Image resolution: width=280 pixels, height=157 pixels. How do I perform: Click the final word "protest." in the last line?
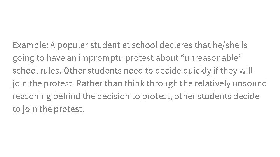69,110
